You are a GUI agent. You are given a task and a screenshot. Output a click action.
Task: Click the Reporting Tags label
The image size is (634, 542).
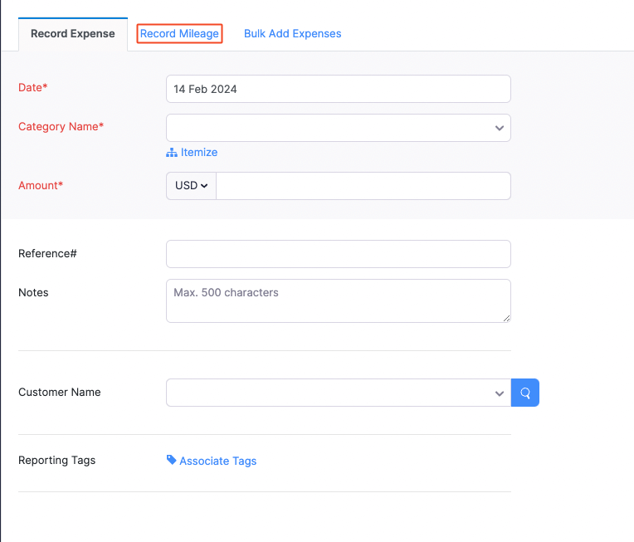tap(56, 460)
